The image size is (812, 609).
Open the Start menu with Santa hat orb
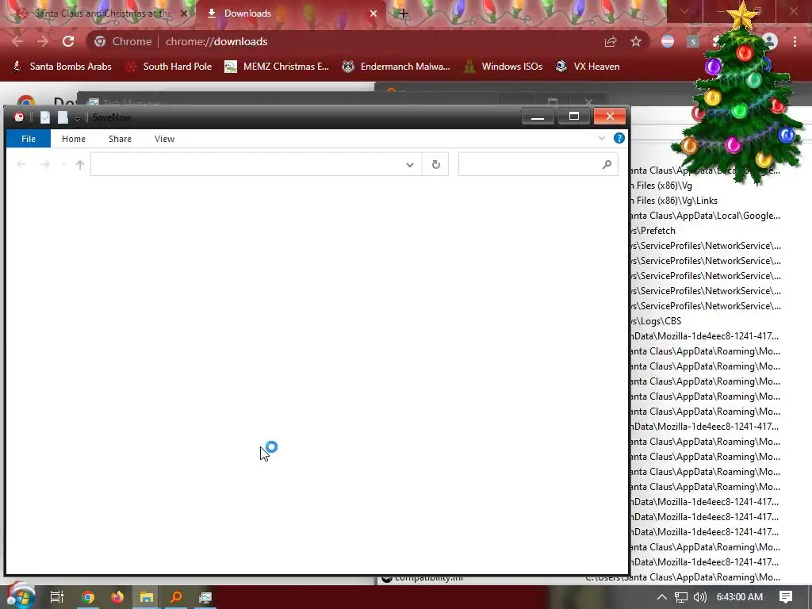click(21, 596)
